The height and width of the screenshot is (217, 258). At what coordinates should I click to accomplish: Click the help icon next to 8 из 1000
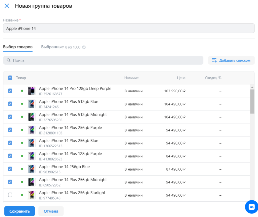(84, 47)
